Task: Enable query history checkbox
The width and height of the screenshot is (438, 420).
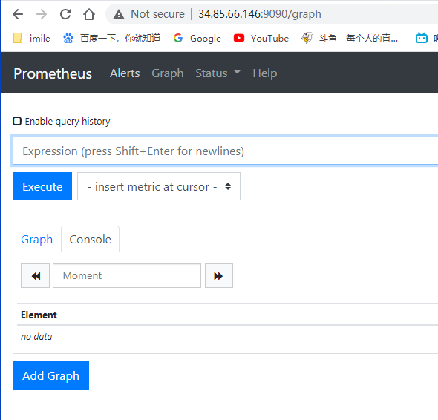Action: [x=17, y=121]
